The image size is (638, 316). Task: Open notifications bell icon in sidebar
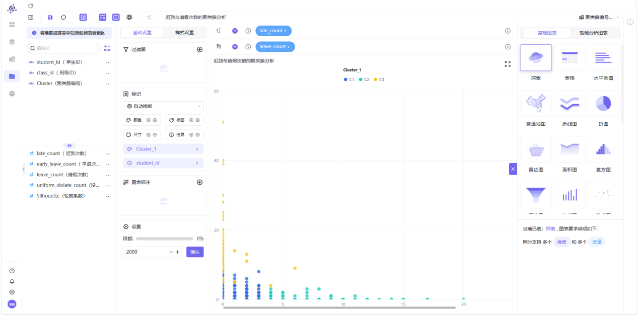(x=12, y=281)
